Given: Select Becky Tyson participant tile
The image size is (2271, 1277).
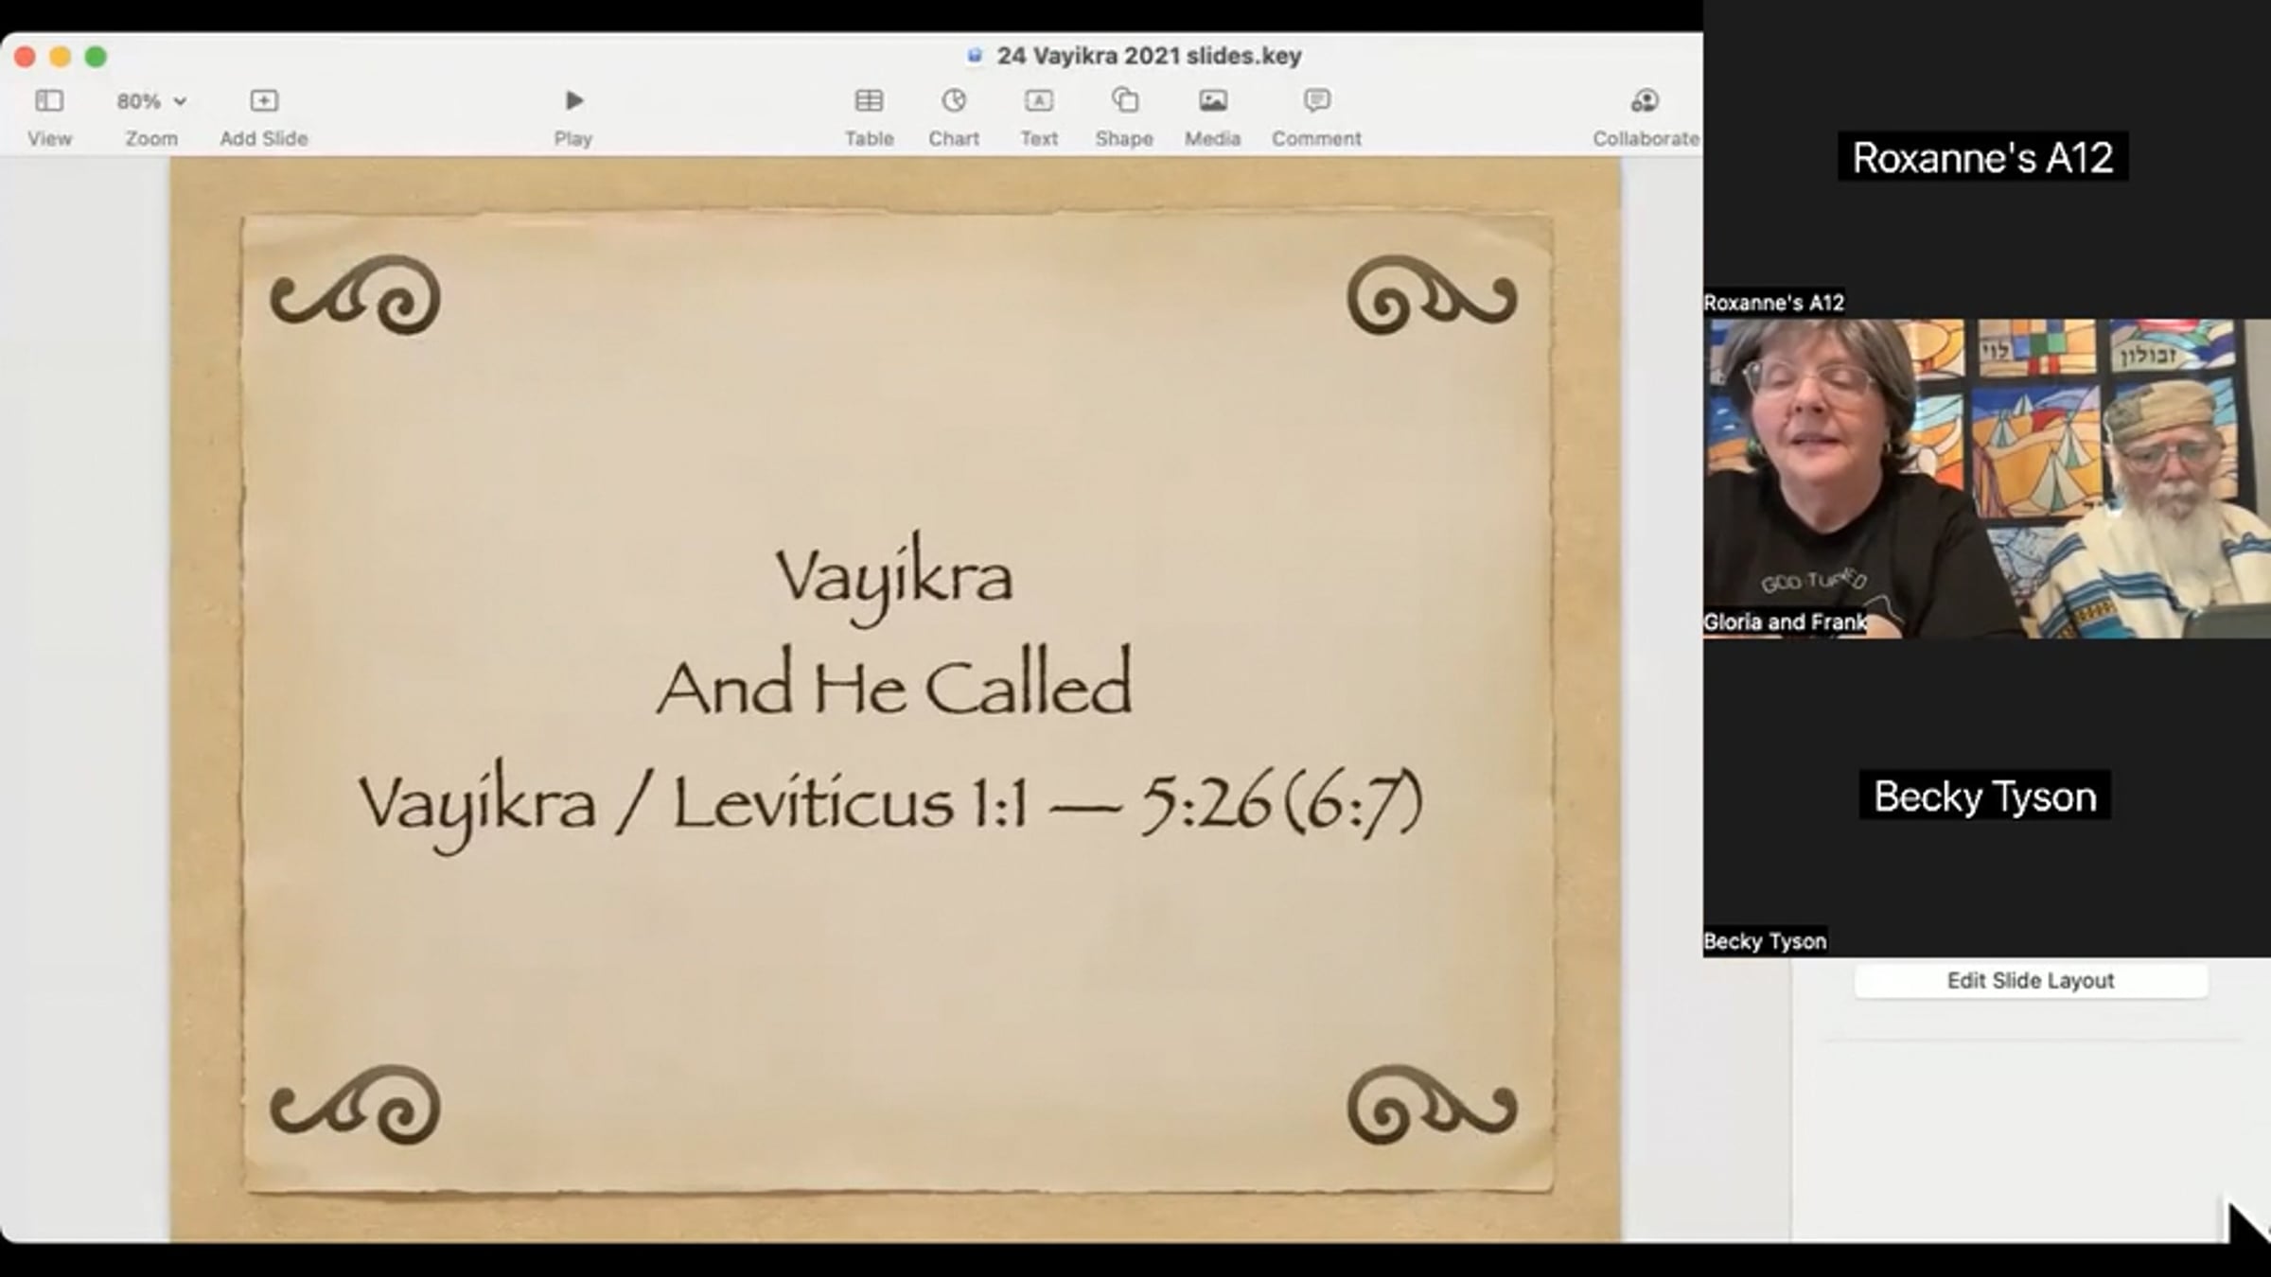Looking at the screenshot, I should 1985,796.
